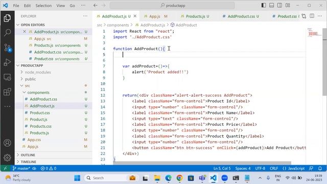
Task: Show hidden menu bar items
Action: coord(83,6)
